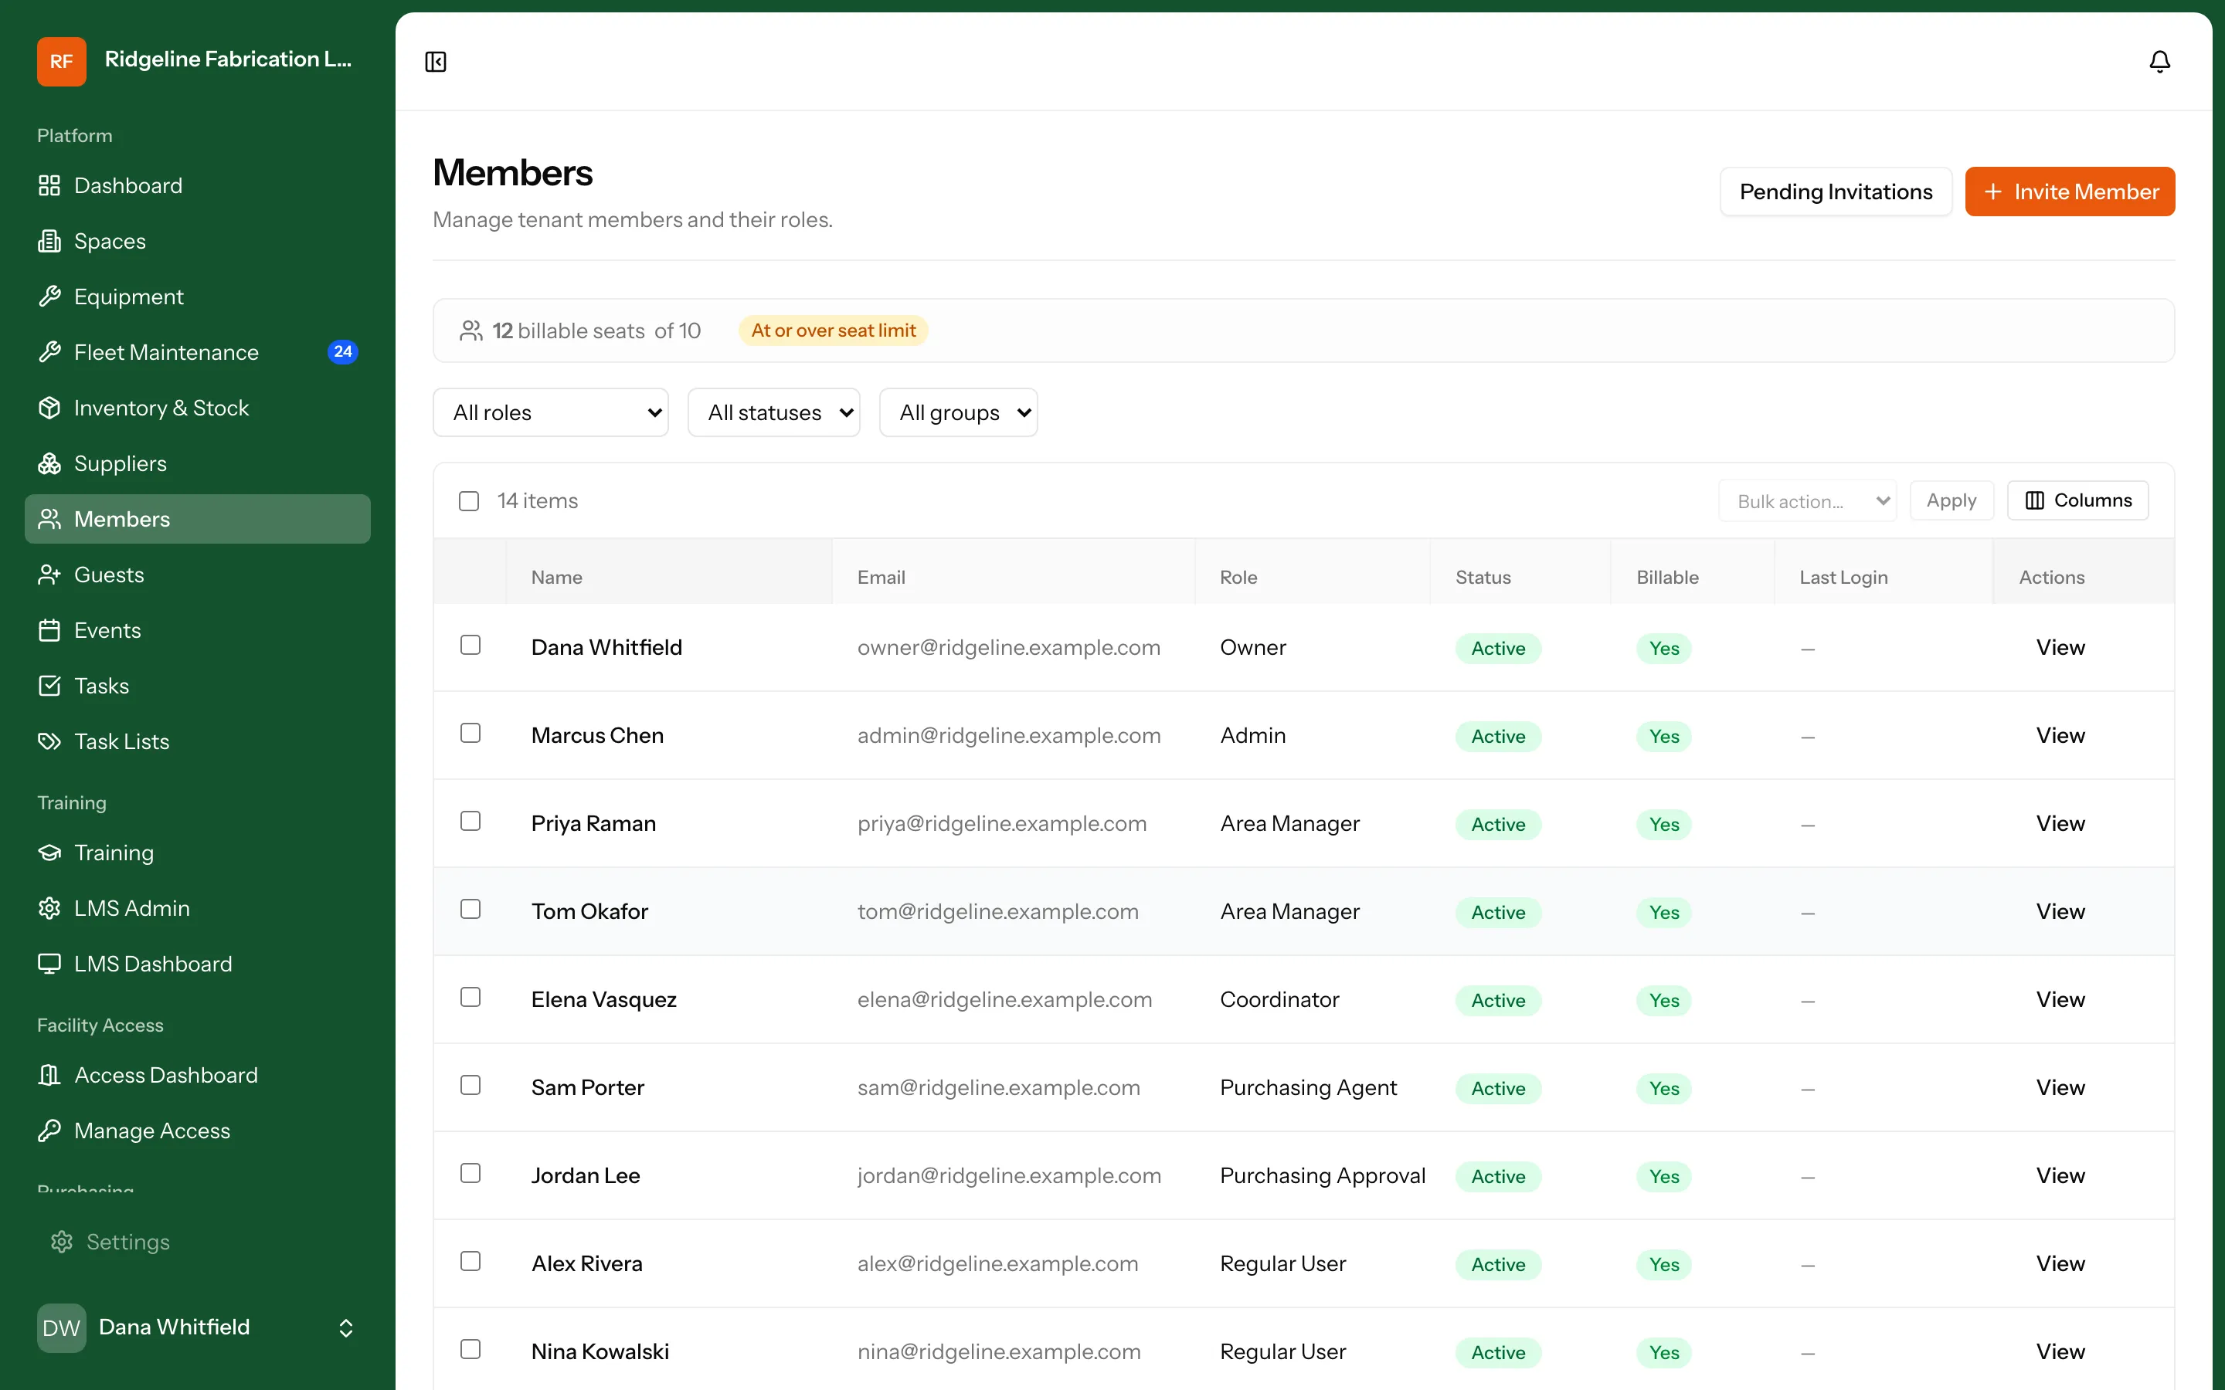Click the LMS Dashboard monitor icon
The height and width of the screenshot is (1390, 2225).
tap(49, 965)
